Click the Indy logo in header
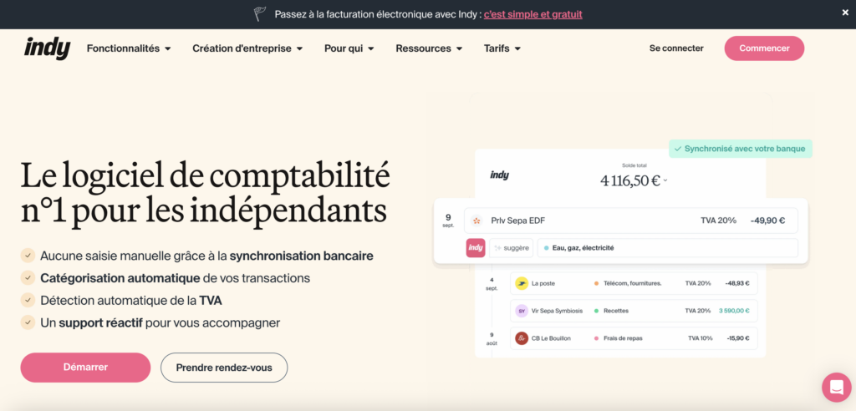 47,48
